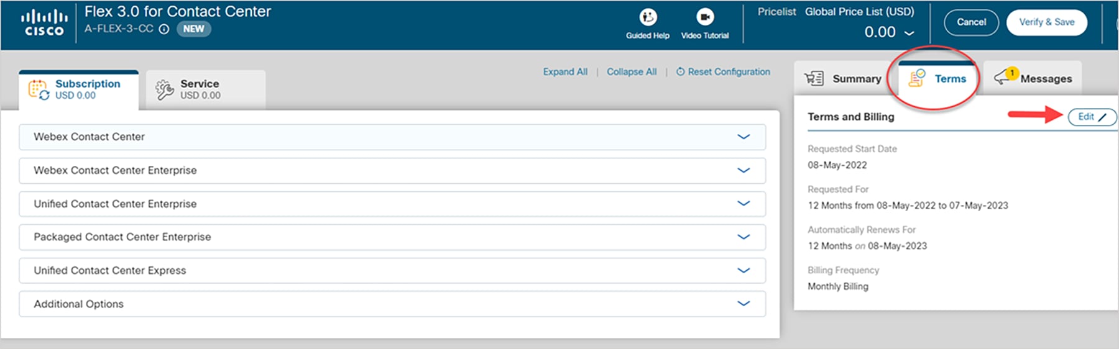1119x349 pixels.
Task: Click Edit in Terms and Billing
Action: coord(1092,117)
